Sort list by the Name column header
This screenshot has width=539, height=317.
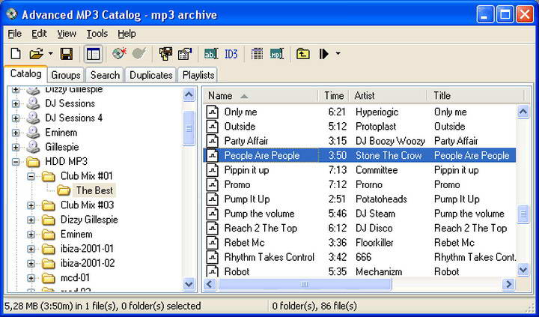coord(261,96)
